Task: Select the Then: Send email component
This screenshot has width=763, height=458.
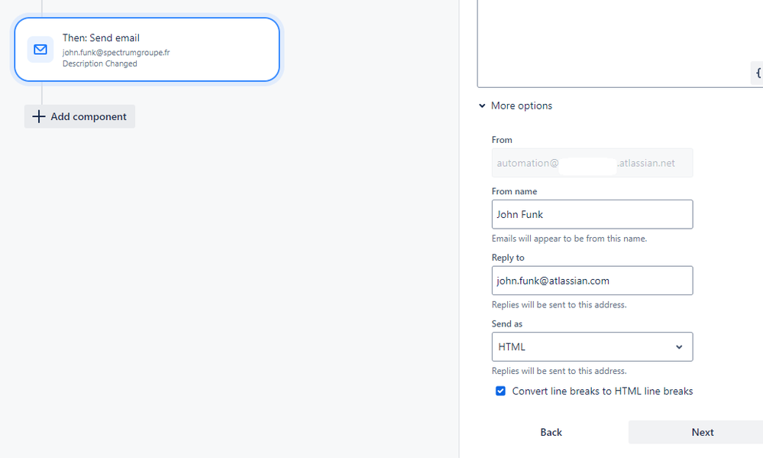Action: pyautogui.click(x=147, y=49)
